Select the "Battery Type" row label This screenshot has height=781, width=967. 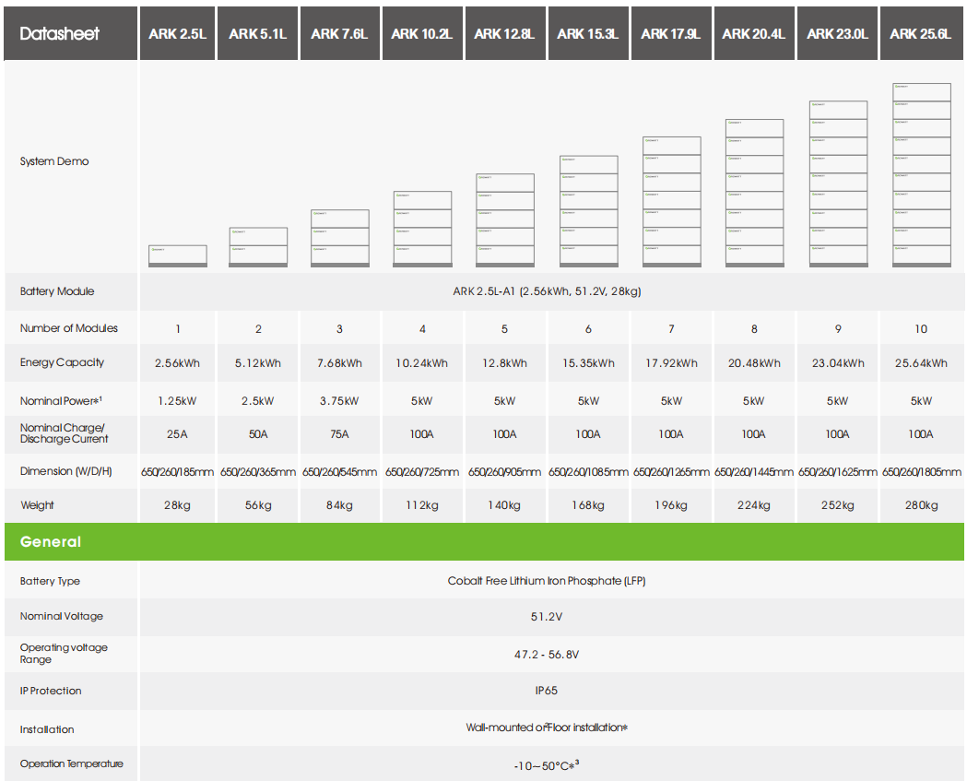click(x=50, y=581)
